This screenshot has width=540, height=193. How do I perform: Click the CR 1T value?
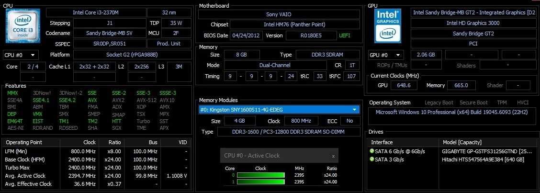352,65
